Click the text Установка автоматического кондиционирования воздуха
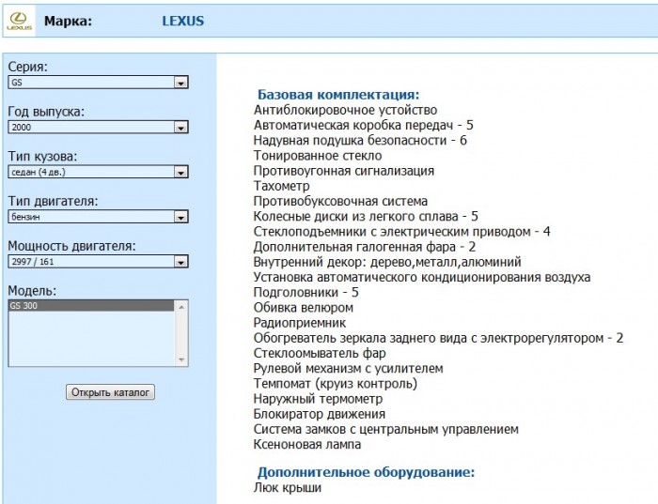The width and height of the screenshot is (658, 504). tap(422, 277)
